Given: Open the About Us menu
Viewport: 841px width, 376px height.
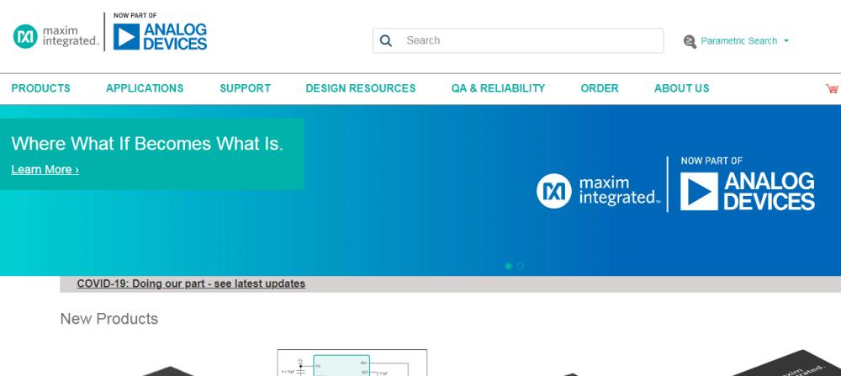Looking at the screenshot, I should click(681, 88).
